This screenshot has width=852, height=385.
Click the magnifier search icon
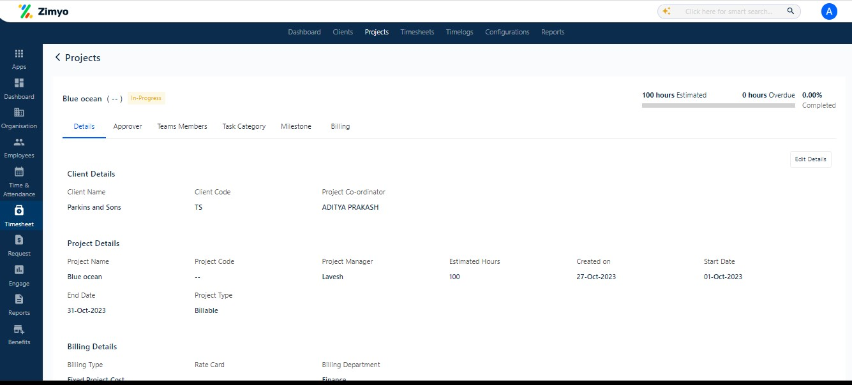point(790,11)
